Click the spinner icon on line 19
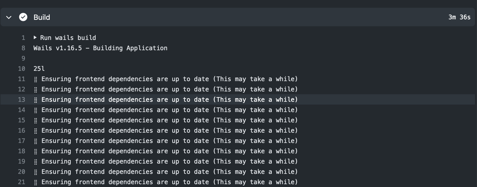Screen dimensions: 477x187 [36, 161]
